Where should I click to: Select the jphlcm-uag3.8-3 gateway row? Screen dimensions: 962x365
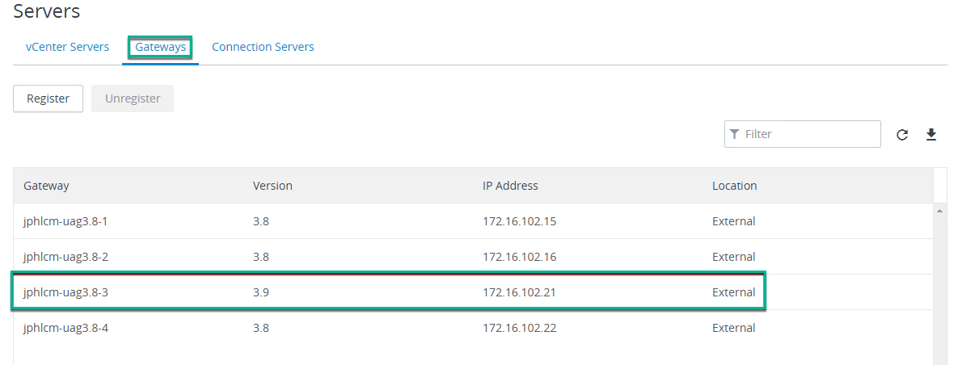pos(473,292)
